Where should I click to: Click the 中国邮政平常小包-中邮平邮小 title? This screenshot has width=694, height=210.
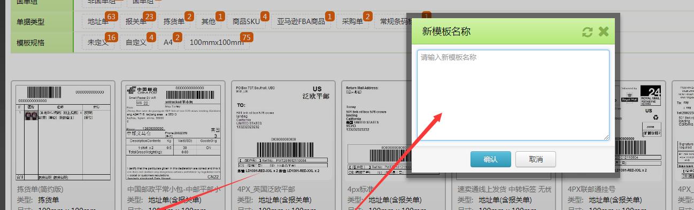tap(174, 189)
